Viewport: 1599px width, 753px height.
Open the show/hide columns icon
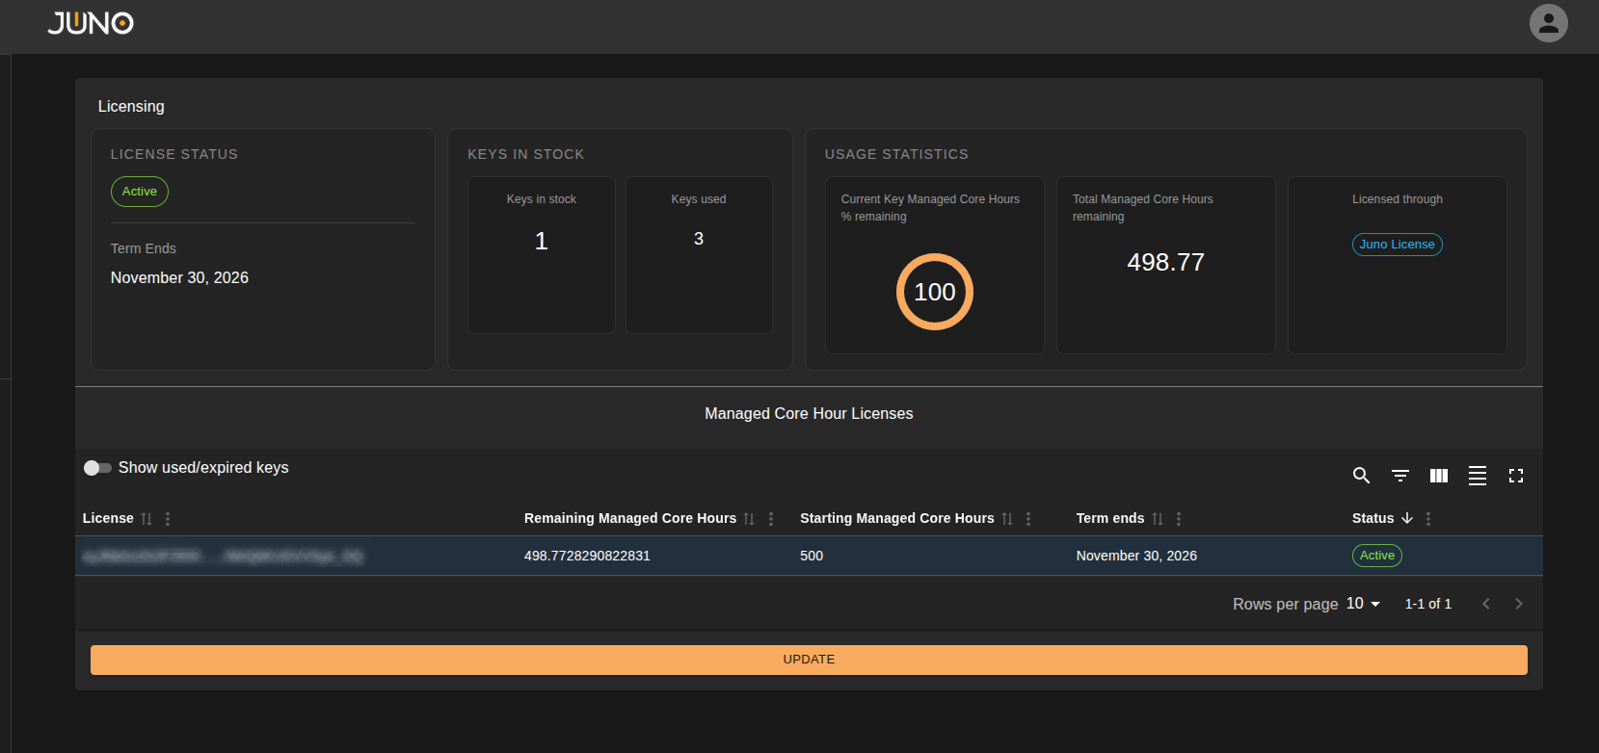pyautogui.click(x=1439, y=476)
